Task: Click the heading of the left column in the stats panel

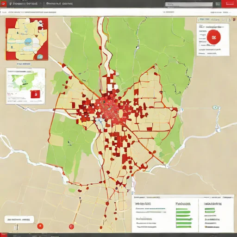Action: (143, 204)
